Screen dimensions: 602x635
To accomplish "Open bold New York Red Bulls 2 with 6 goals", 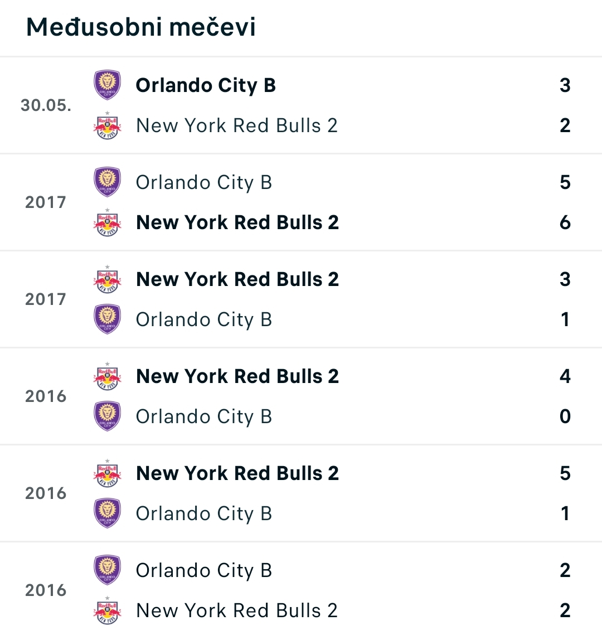I will click(237, 222).
